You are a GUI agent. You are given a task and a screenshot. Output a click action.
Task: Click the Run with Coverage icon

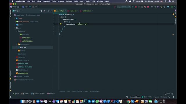coord(139,7)
